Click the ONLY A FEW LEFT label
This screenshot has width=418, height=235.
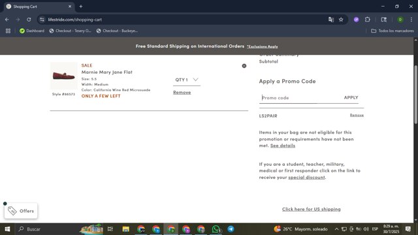click(x=101, y=96)
